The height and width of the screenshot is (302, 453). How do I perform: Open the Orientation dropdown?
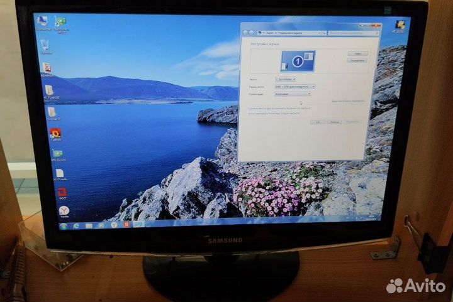[x=293, y=94]
